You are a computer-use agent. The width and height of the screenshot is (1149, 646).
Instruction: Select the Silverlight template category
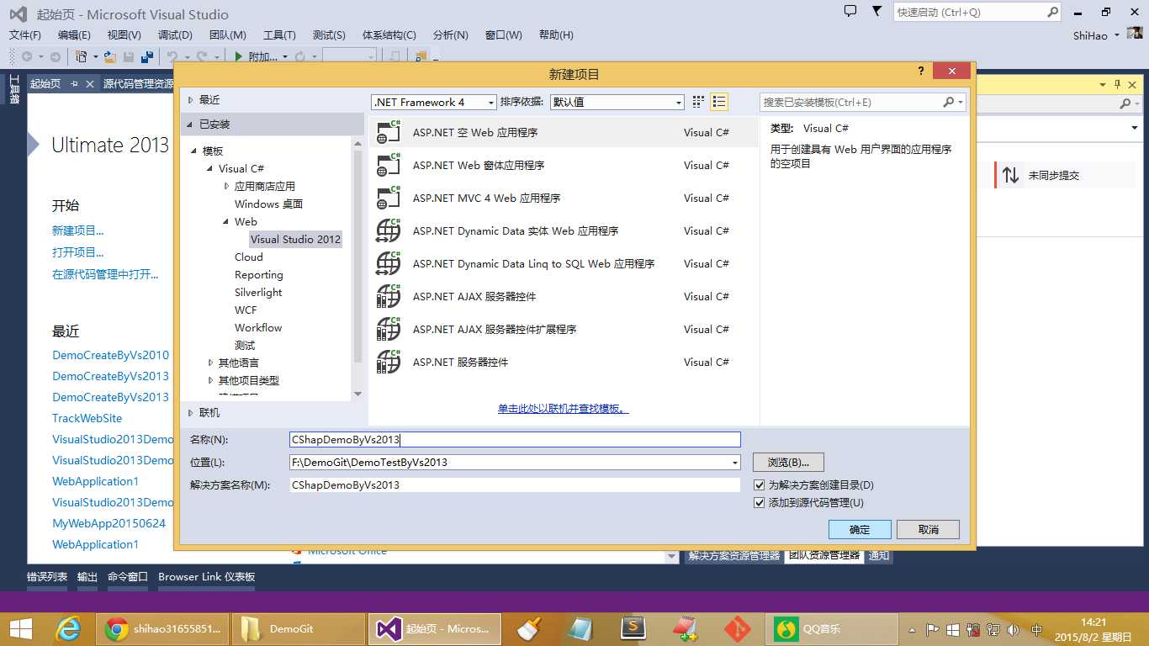pyautogui.click(x=258, y=293)
